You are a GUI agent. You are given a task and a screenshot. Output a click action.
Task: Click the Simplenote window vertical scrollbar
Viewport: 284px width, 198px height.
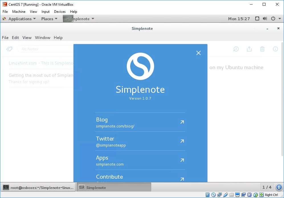click(x=282, y=99)
